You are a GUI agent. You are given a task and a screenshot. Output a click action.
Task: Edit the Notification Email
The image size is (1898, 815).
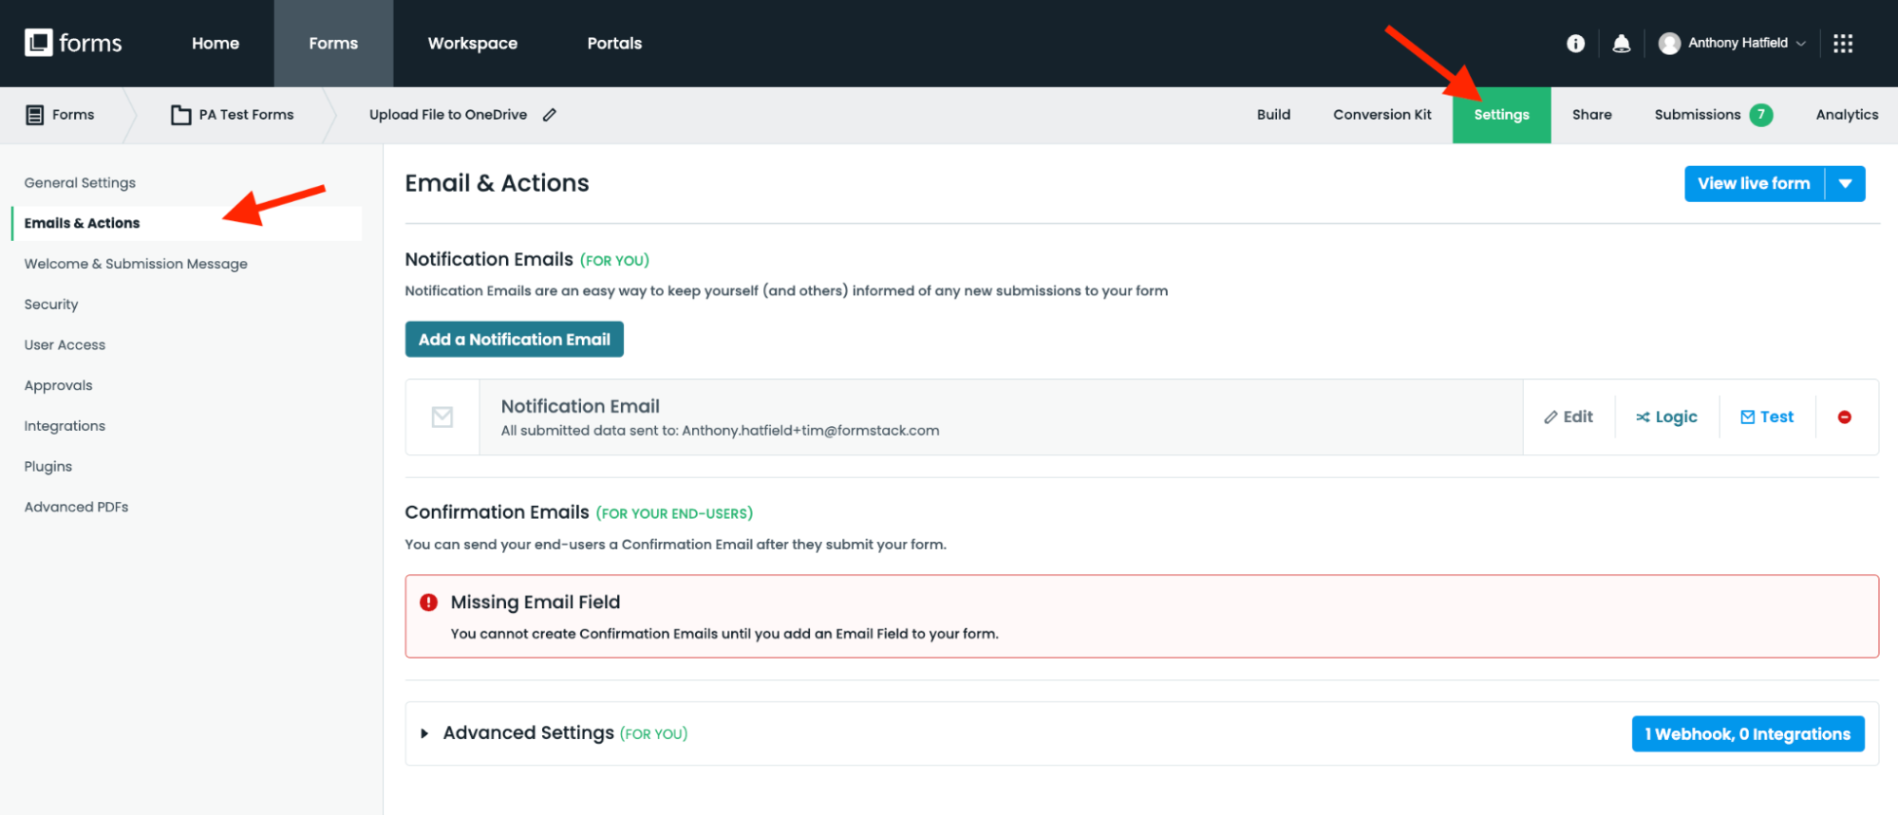[1569, 417]
